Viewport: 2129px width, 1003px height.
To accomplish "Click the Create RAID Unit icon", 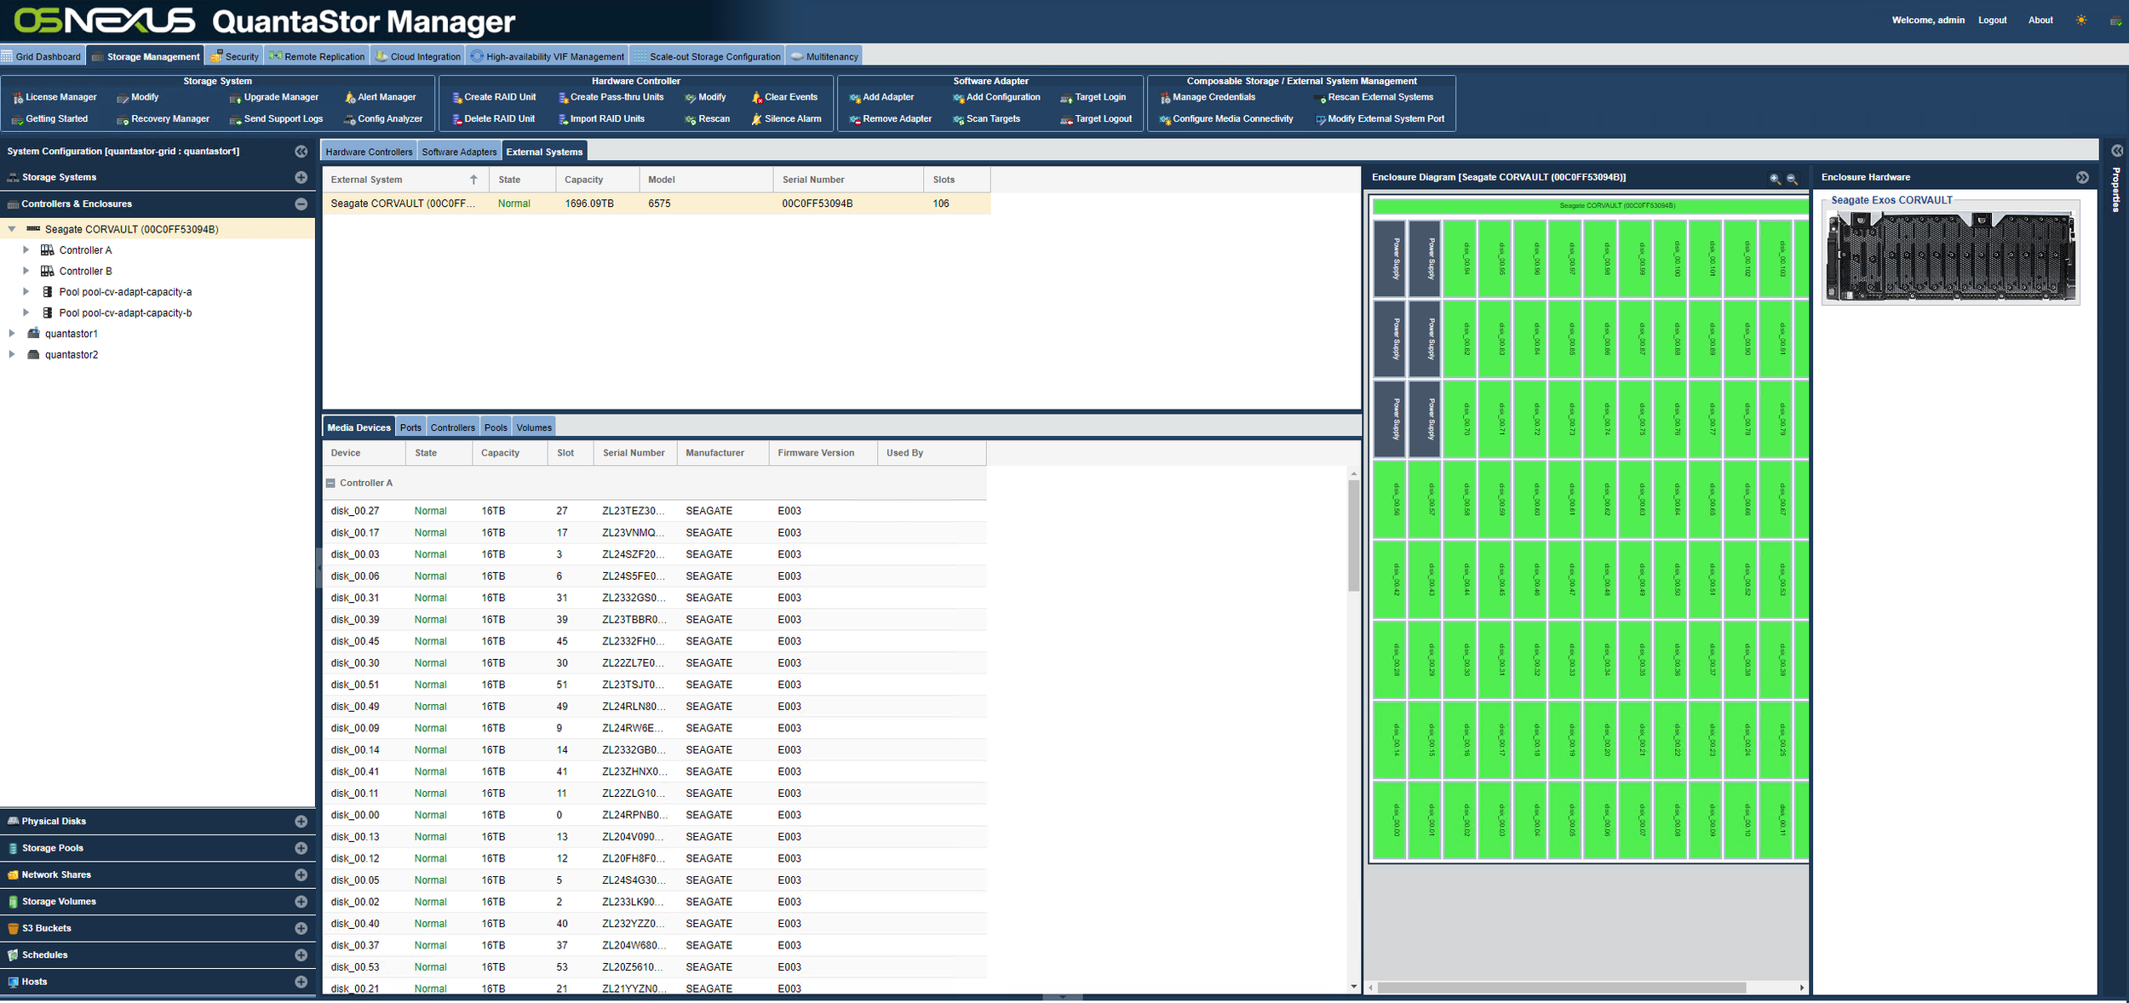I will pos(456,98).
